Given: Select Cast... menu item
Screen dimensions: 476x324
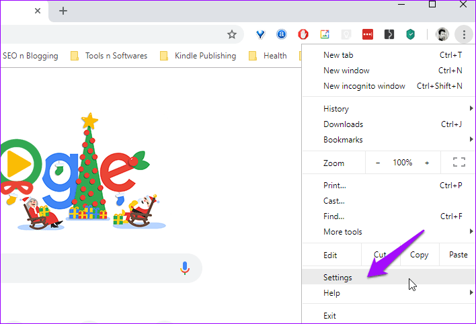Looking at the screenshot, I should click(x=389, y=201).
